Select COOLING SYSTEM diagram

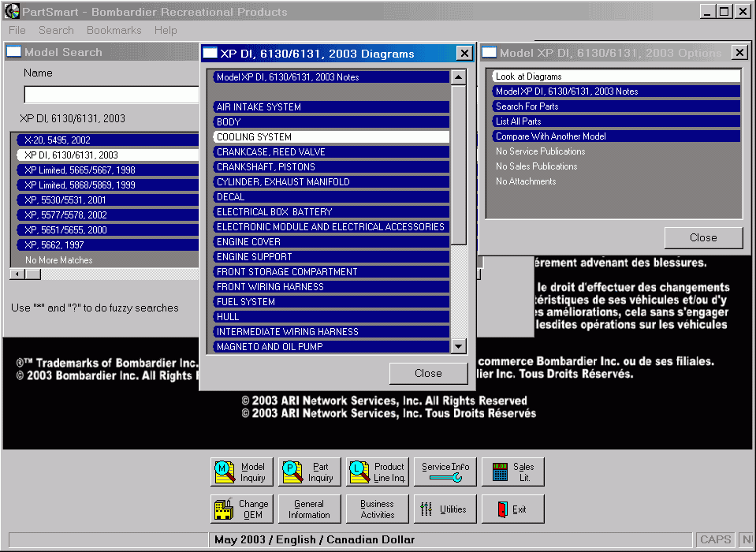pyautogui.click(x=331, y=137)
